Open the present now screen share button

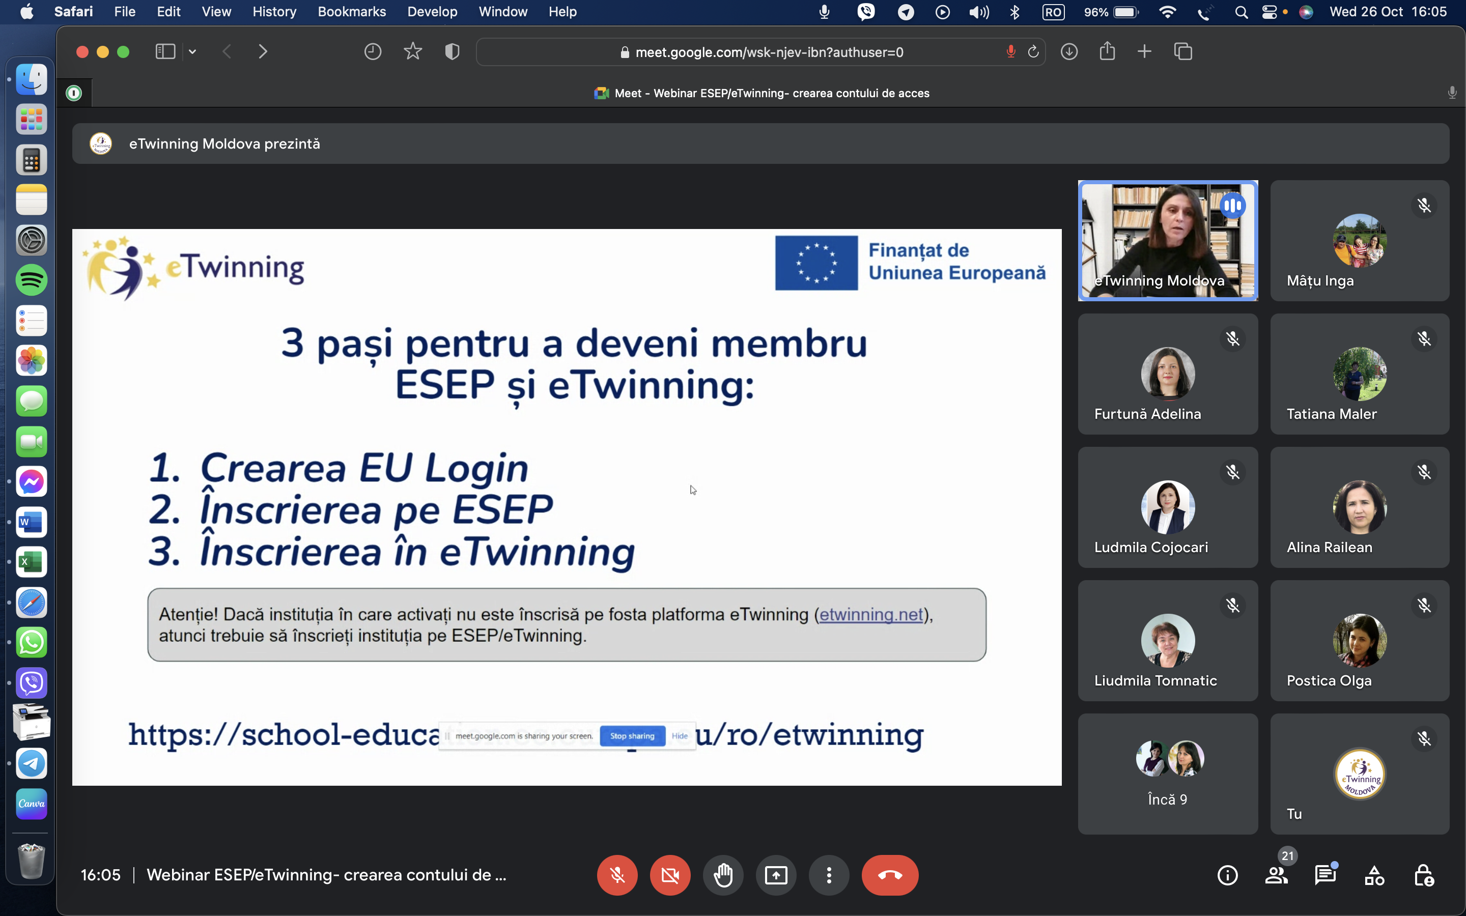(776, 875)
